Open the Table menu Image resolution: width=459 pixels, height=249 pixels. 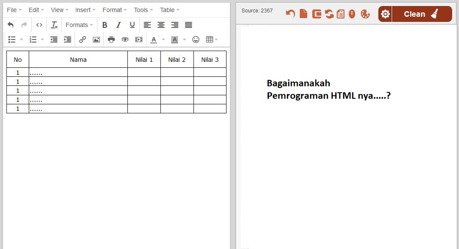point(169,9)
